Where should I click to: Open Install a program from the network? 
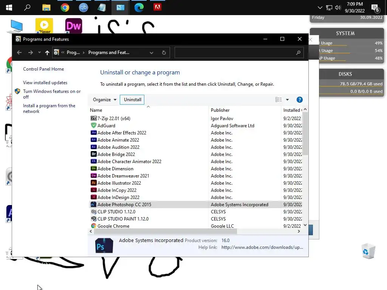49,108
